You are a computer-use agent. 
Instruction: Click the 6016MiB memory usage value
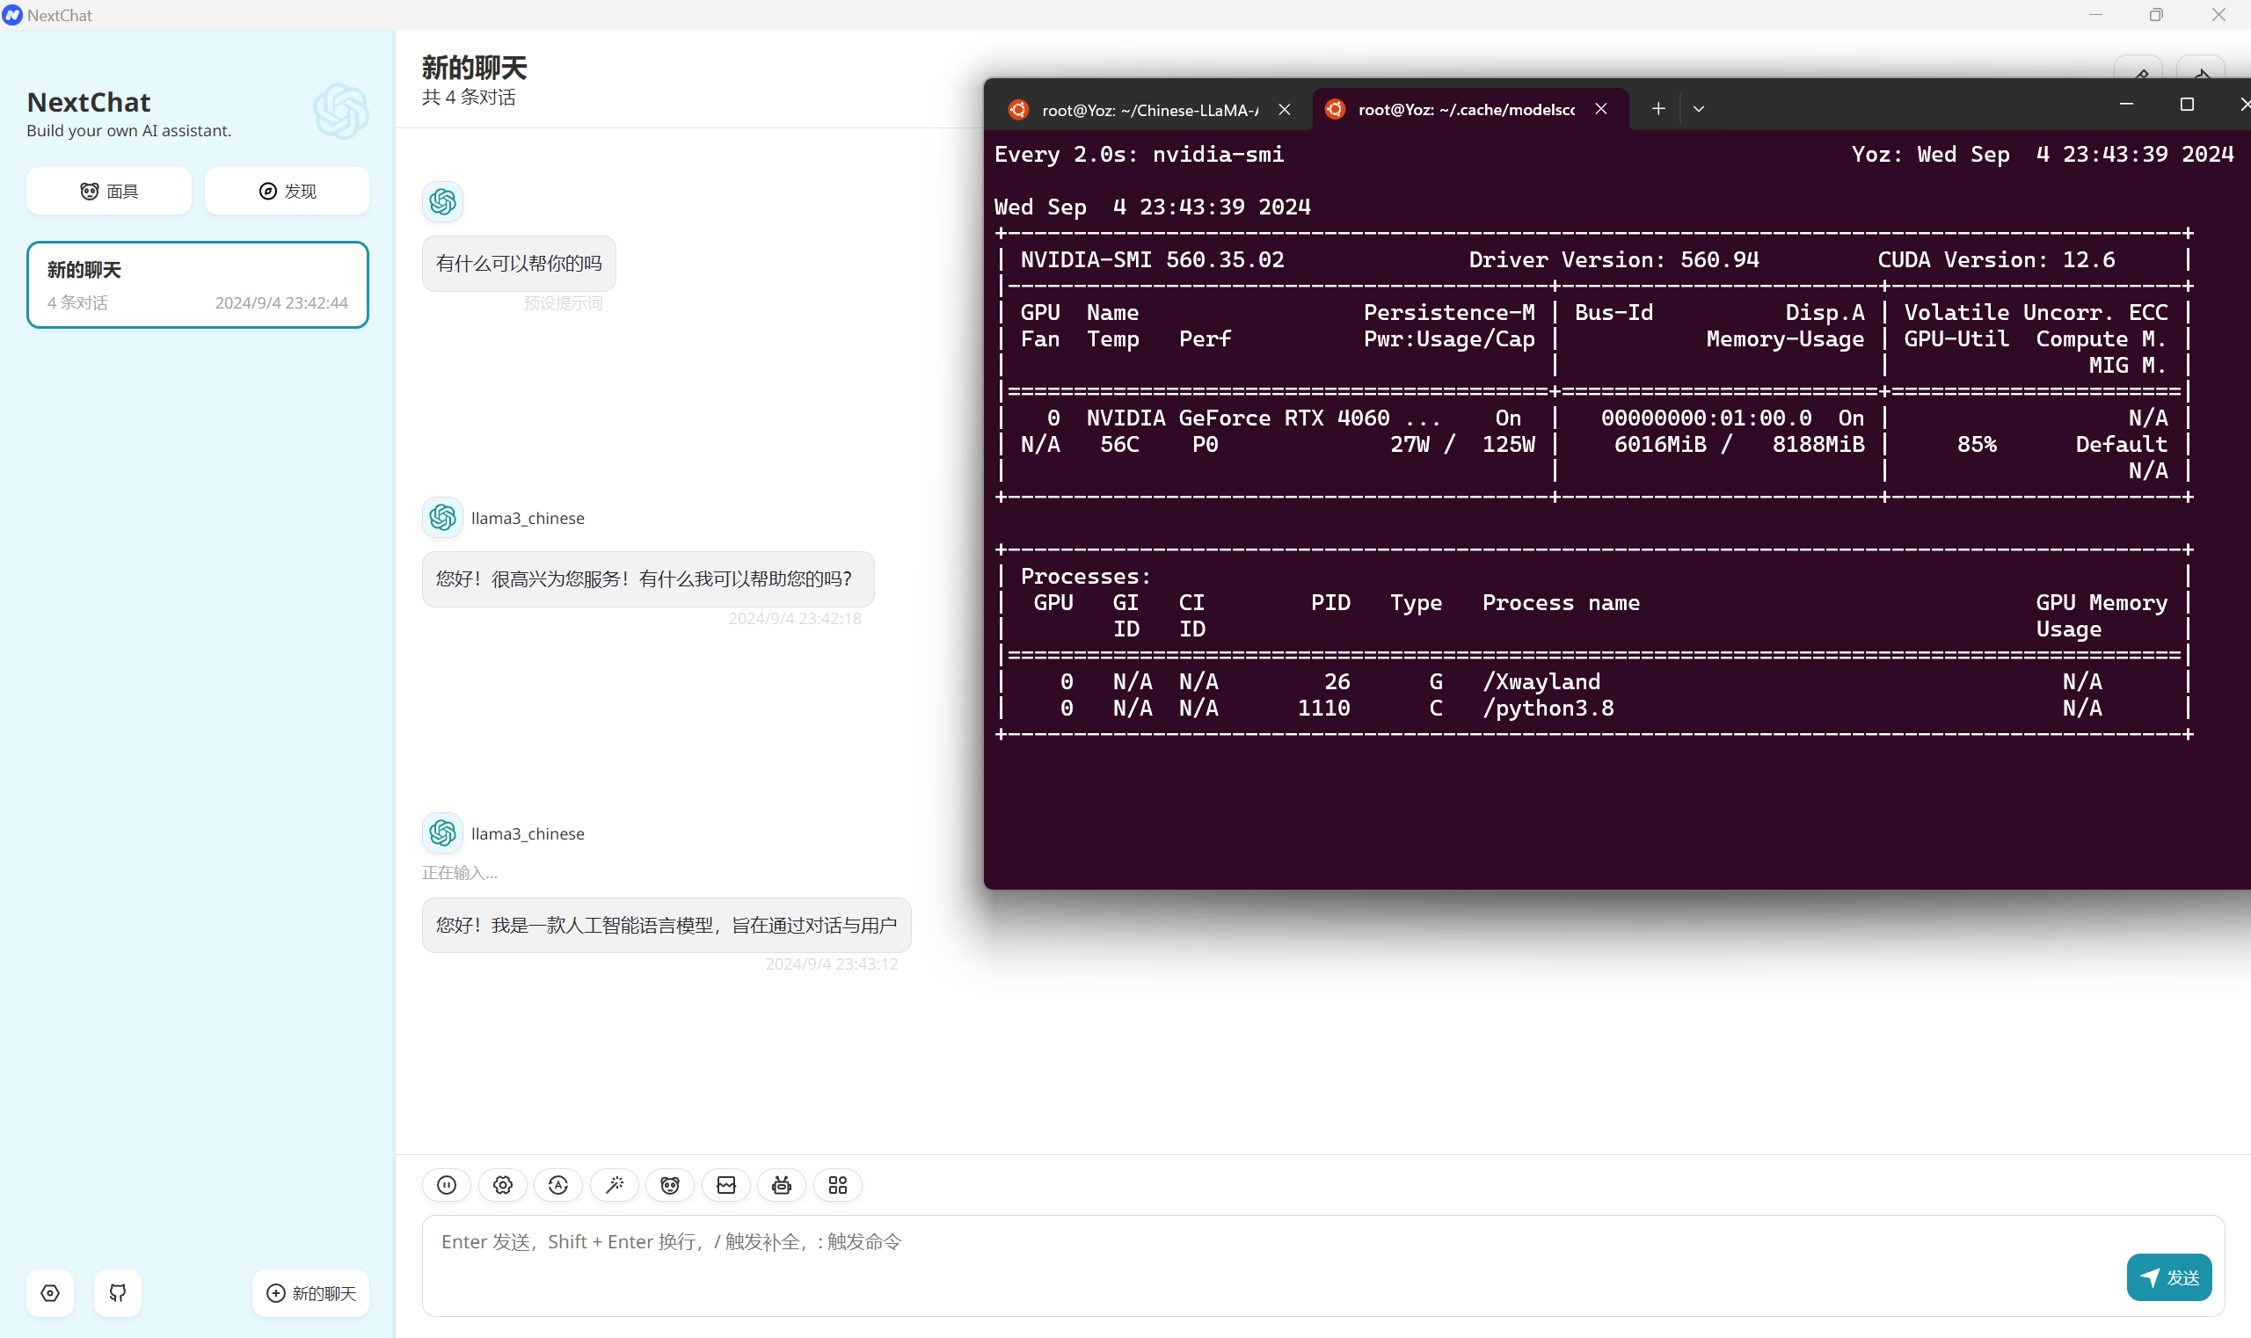pos(1660,445)
